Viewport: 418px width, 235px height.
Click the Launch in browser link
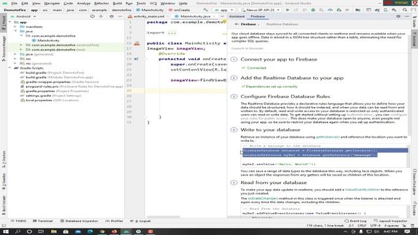click(247, 48)
